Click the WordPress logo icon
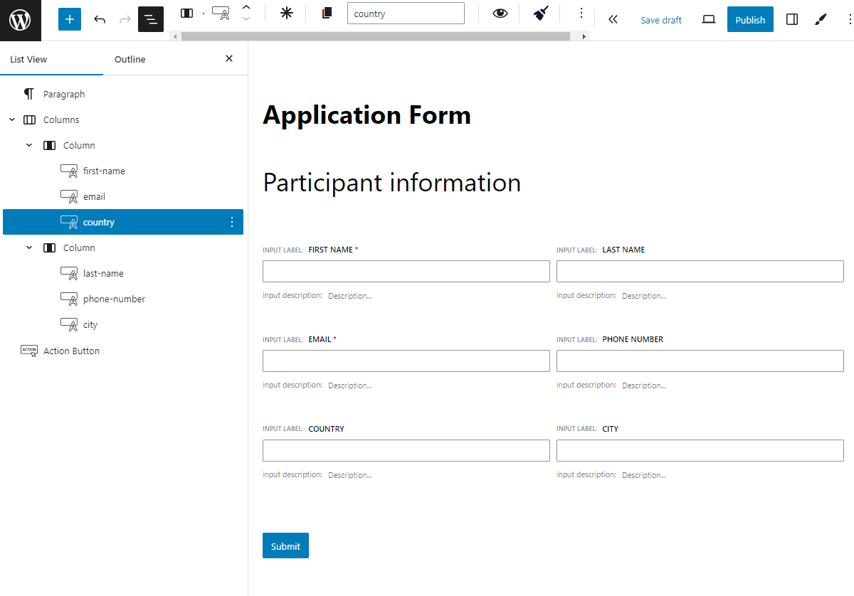 point(21,19)
